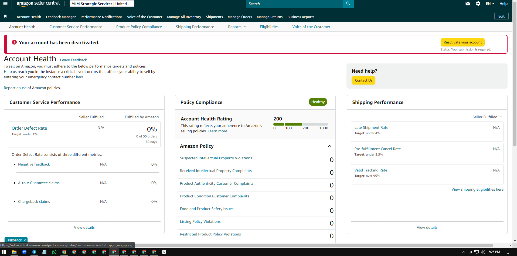Switch to the Product Policy Compliance tab
517x256 pixels.
point(139,27)
